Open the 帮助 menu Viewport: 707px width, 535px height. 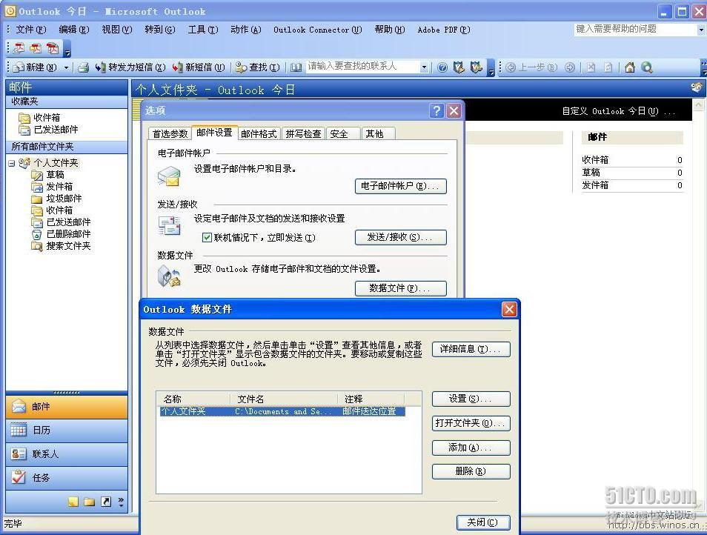click(x=390, y=30)
